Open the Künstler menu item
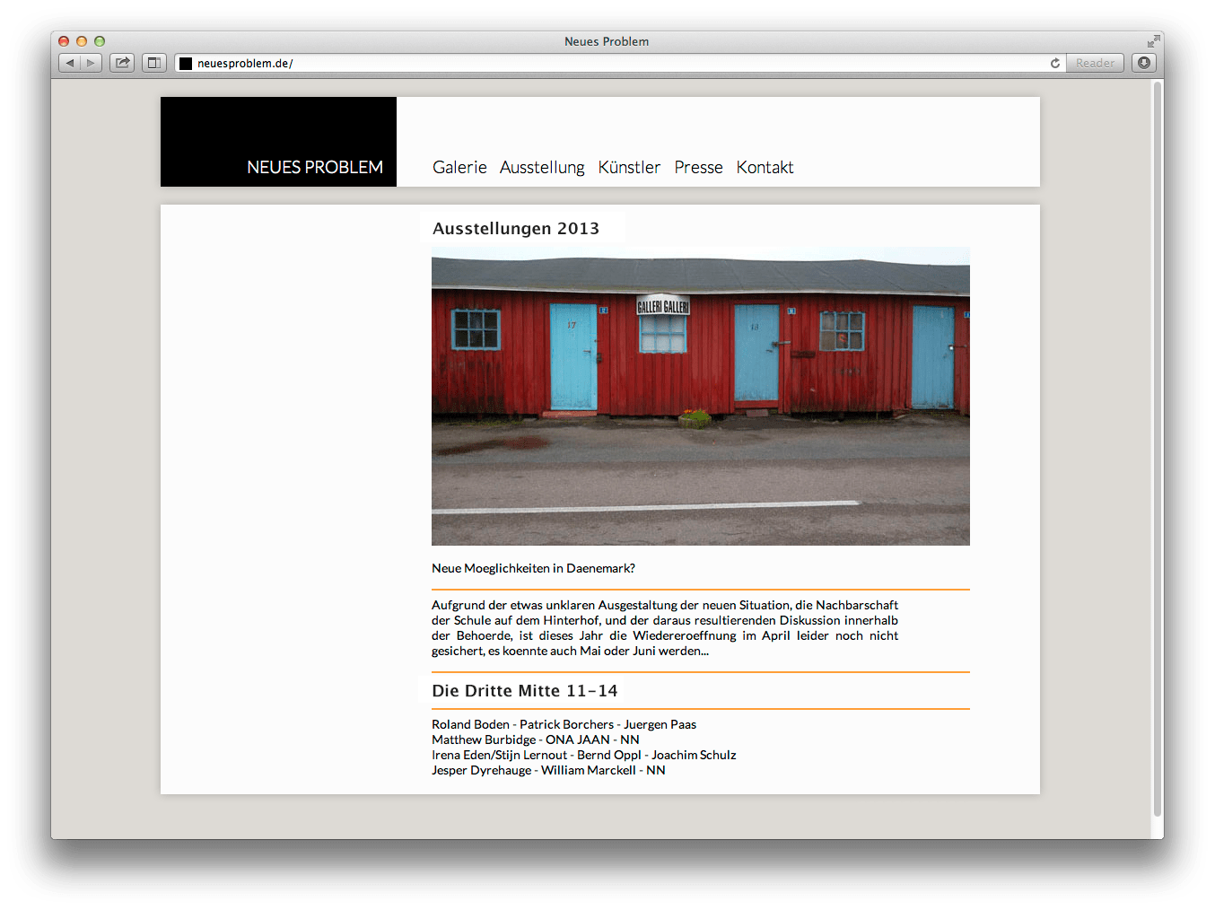 [629, 167]
